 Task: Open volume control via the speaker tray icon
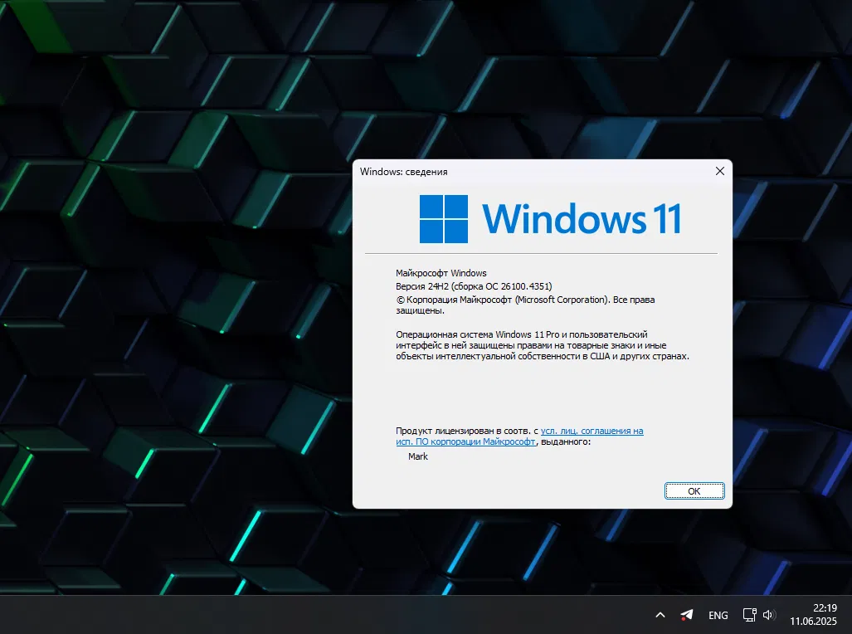[768, 615]
